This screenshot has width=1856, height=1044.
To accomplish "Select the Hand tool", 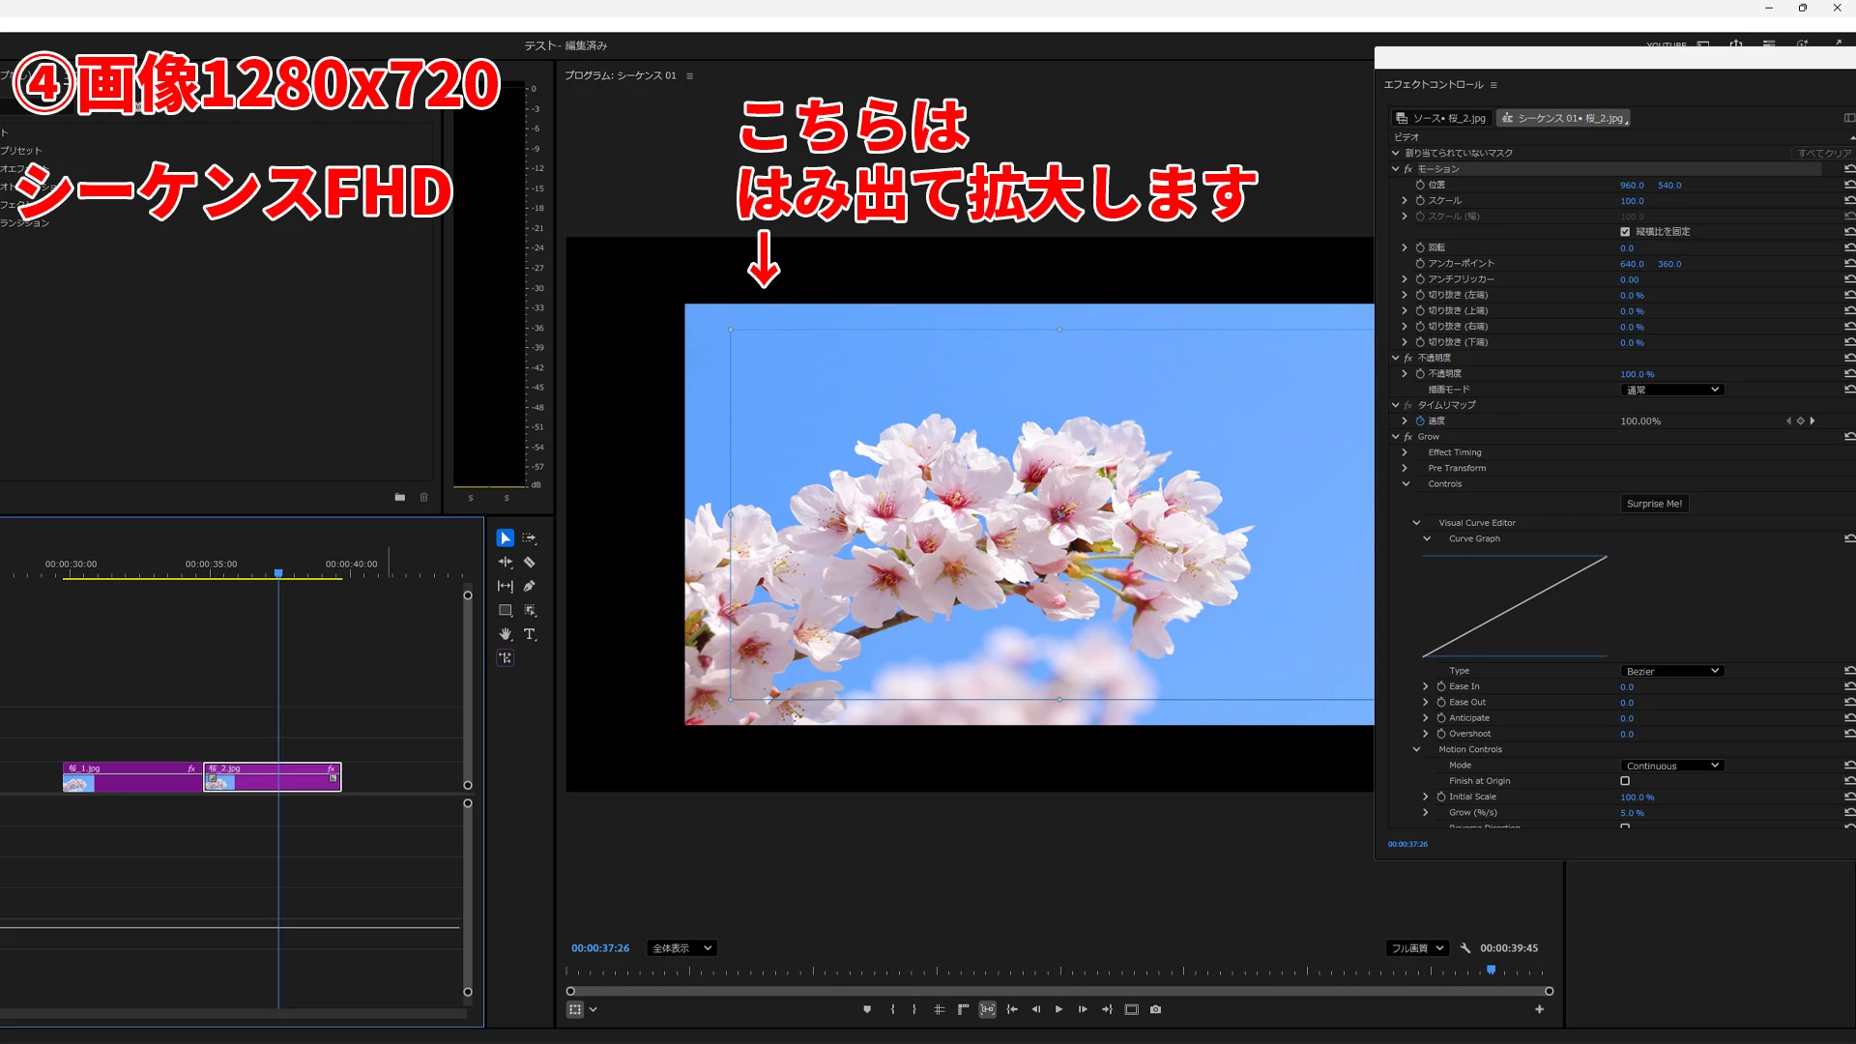I will 505,634.
